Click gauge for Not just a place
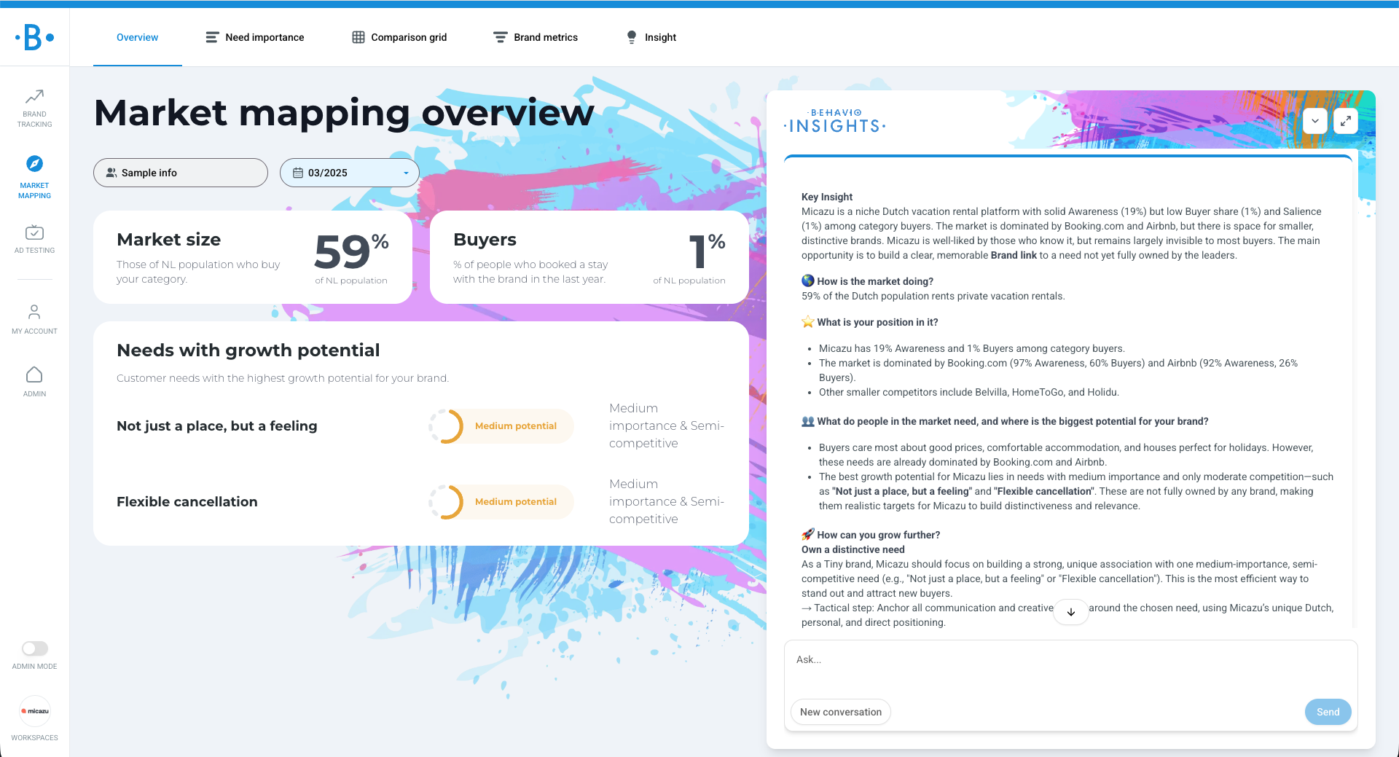 click(446, 426)
